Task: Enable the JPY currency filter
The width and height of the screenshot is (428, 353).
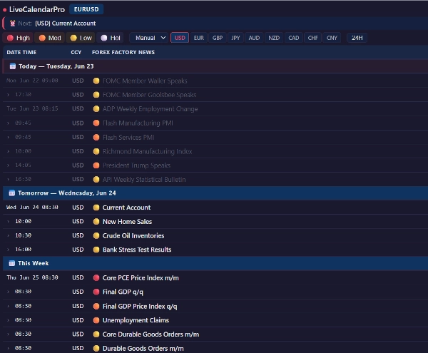Action: [x=235, y=38]
